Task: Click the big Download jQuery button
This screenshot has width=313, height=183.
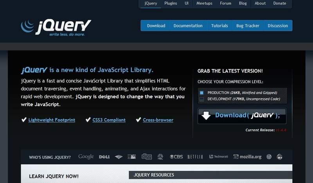Action: tap(242, 116)
